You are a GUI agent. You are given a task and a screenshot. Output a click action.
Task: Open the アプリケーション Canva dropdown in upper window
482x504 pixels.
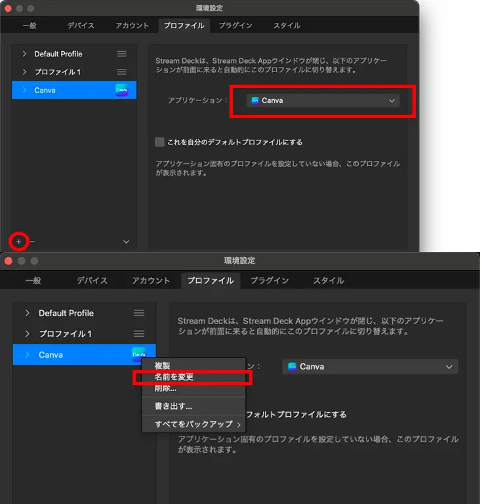(x=323, y=100)
